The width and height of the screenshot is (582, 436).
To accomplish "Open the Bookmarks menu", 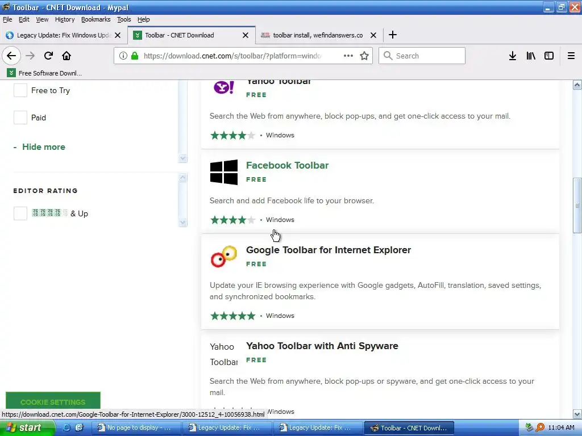I will click(95, 19).
